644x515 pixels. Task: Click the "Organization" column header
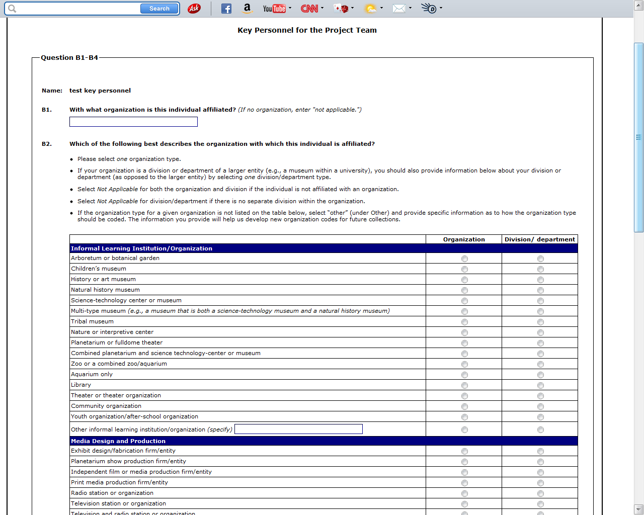464,239
